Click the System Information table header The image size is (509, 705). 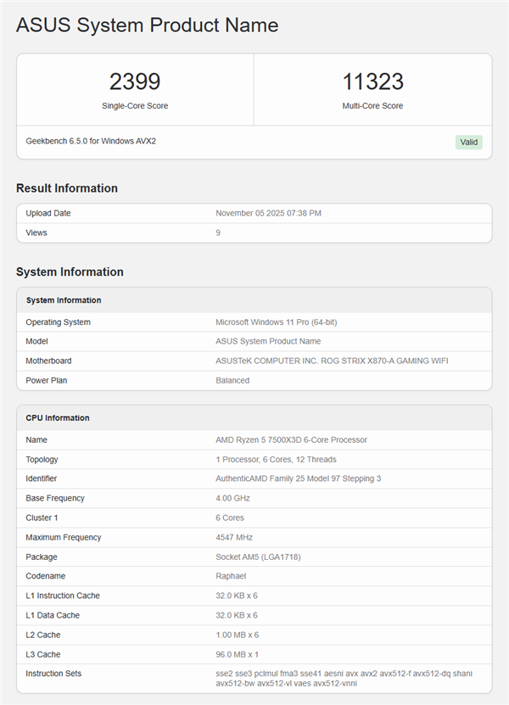64,300
